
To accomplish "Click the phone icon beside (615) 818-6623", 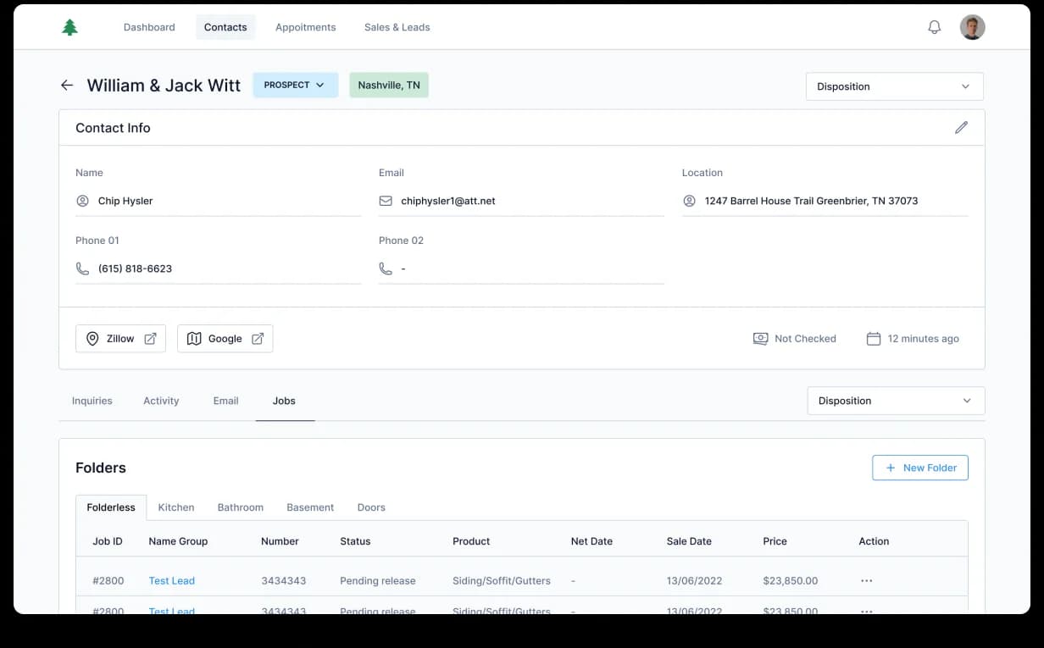I will click(82, 269).
